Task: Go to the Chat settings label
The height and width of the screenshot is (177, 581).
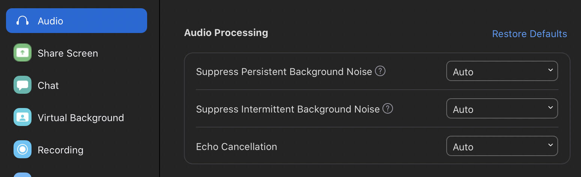Action: (x=48, y=85)
